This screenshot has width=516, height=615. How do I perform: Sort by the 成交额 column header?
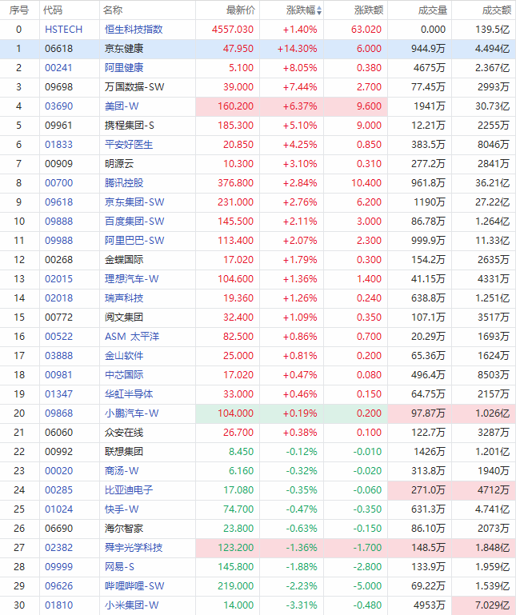496,10
